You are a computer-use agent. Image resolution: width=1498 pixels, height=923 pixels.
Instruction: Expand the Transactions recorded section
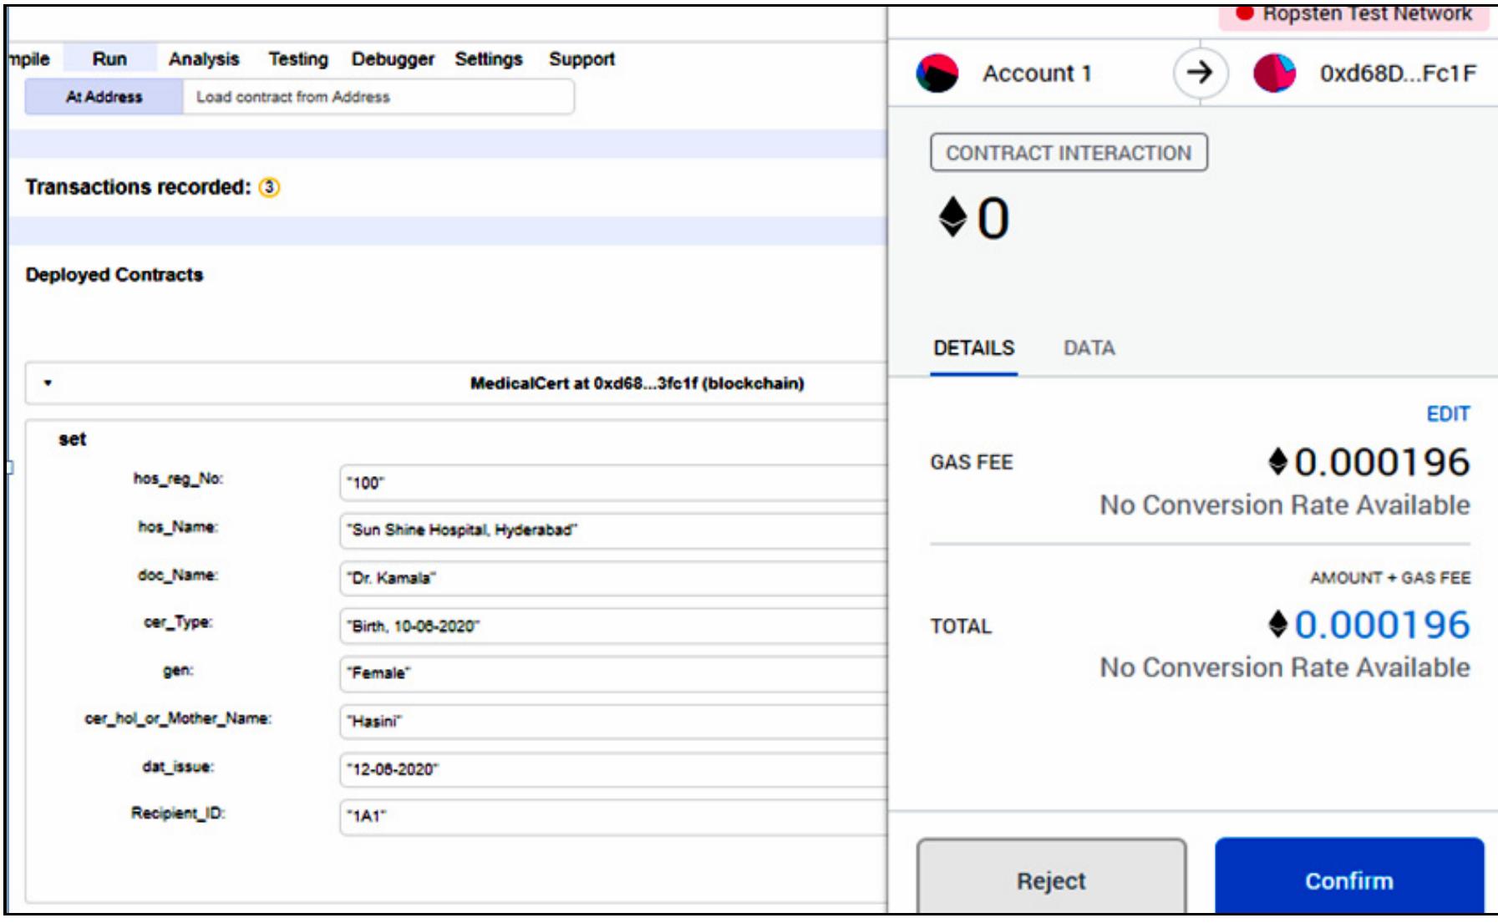pyautogui.click(x=138, y=187)
